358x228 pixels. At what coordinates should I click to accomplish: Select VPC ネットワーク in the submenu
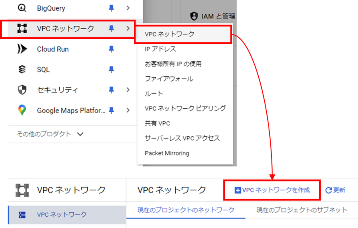(x=183, y=34)
